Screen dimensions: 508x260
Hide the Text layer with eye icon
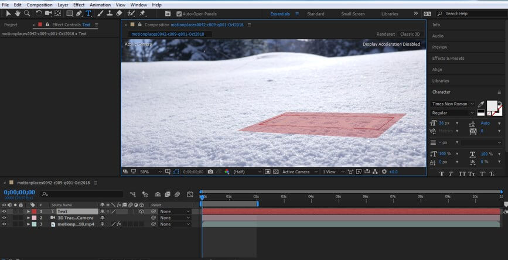pyautogui.click(x=4, y=211)
